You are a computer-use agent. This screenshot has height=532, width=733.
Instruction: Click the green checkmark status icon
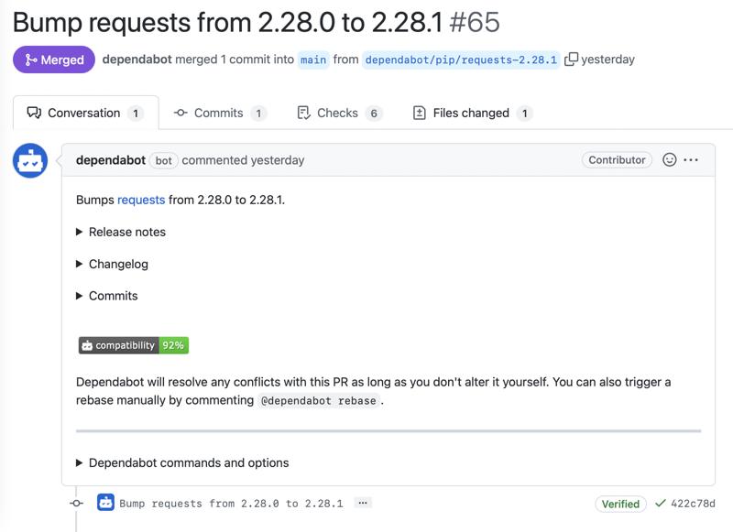[x=661, y=504]
